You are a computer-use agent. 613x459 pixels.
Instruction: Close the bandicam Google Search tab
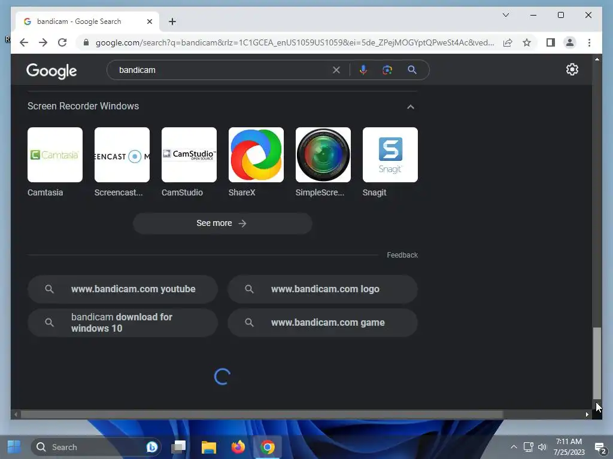pyautogui.click(x=149, y=22)
